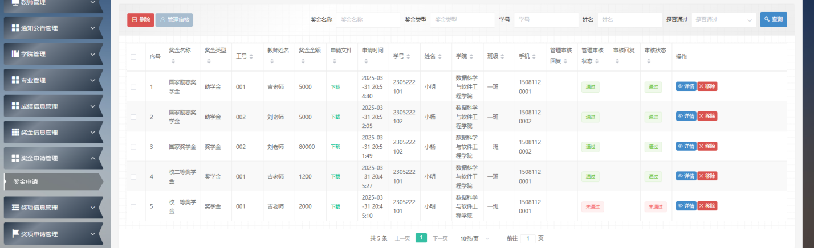Sort by 学号 column sort arrows
Screen dimensions: 814x248
[x=408, y=56]
